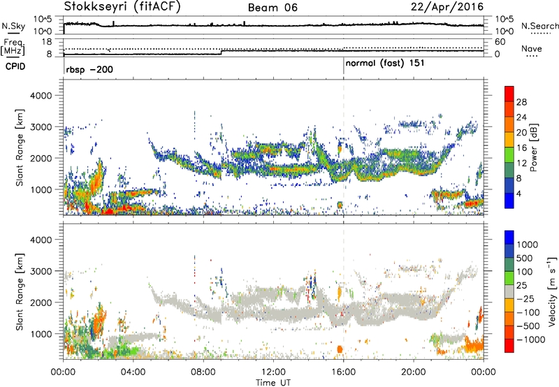Viewport: 559px width, 387px height.
Task: Click the '4' tick on the Power colorbar
Action: (518, 193)
